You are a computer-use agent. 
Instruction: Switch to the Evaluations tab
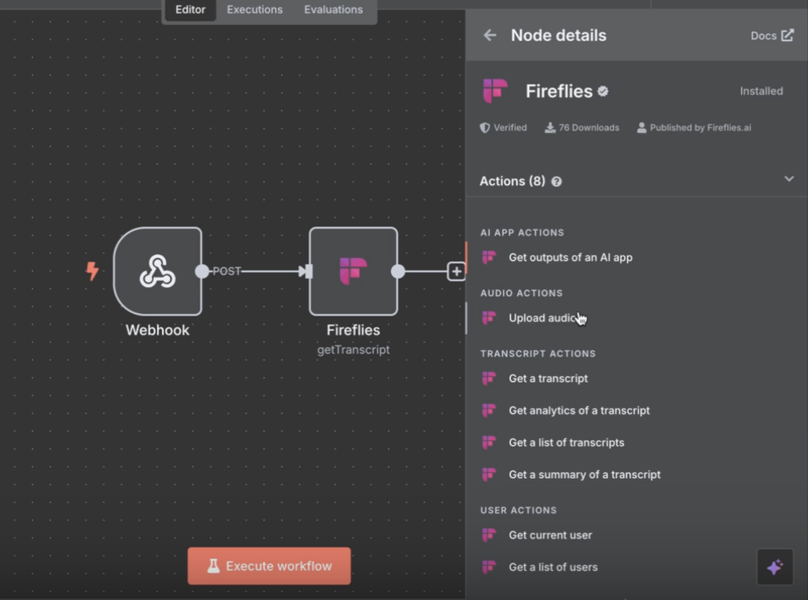coord(333,10)
